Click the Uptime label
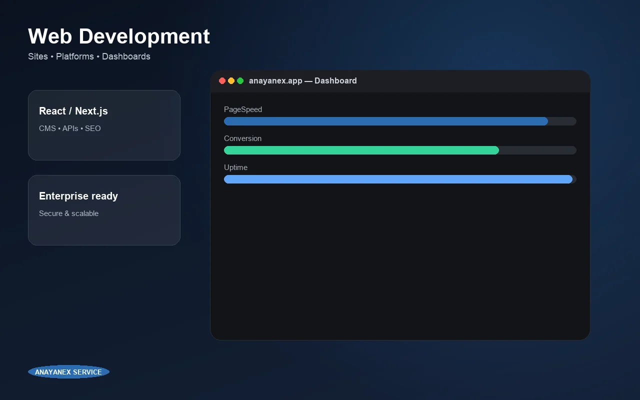Viewport: 640px width, 400px height. [x=235, y=167]
